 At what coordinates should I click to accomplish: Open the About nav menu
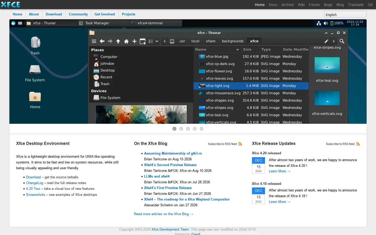click(x=34, y=14)
